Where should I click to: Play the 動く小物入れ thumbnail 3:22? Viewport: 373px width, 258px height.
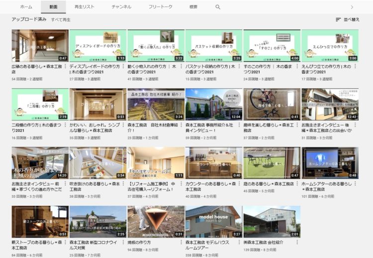pos(156,45)
